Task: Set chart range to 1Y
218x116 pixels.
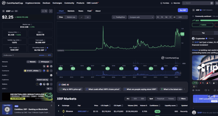Action: [170, 17]
